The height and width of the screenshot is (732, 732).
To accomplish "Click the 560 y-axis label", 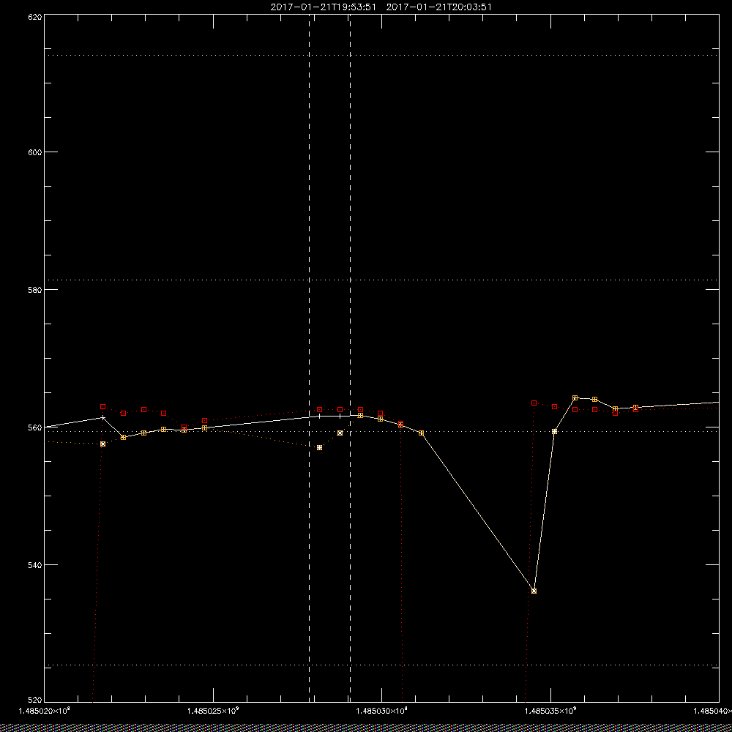I will 35,427.
